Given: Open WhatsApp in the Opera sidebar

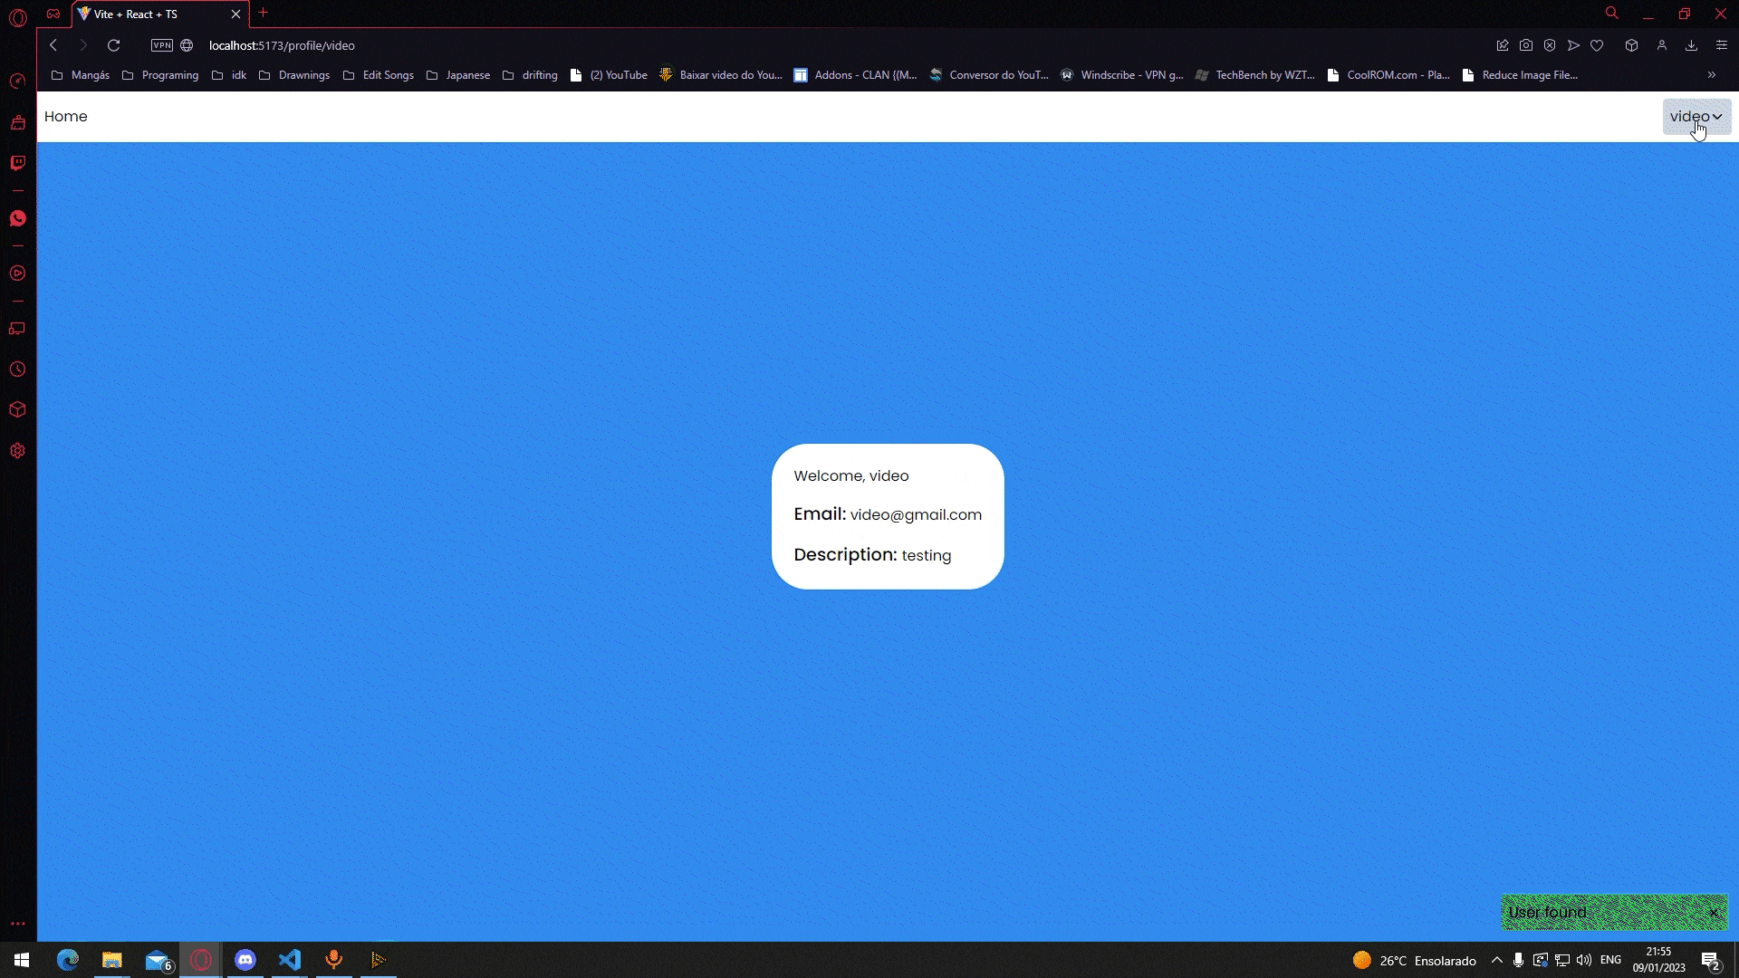Looking at the screenshot, I should 17,218.
